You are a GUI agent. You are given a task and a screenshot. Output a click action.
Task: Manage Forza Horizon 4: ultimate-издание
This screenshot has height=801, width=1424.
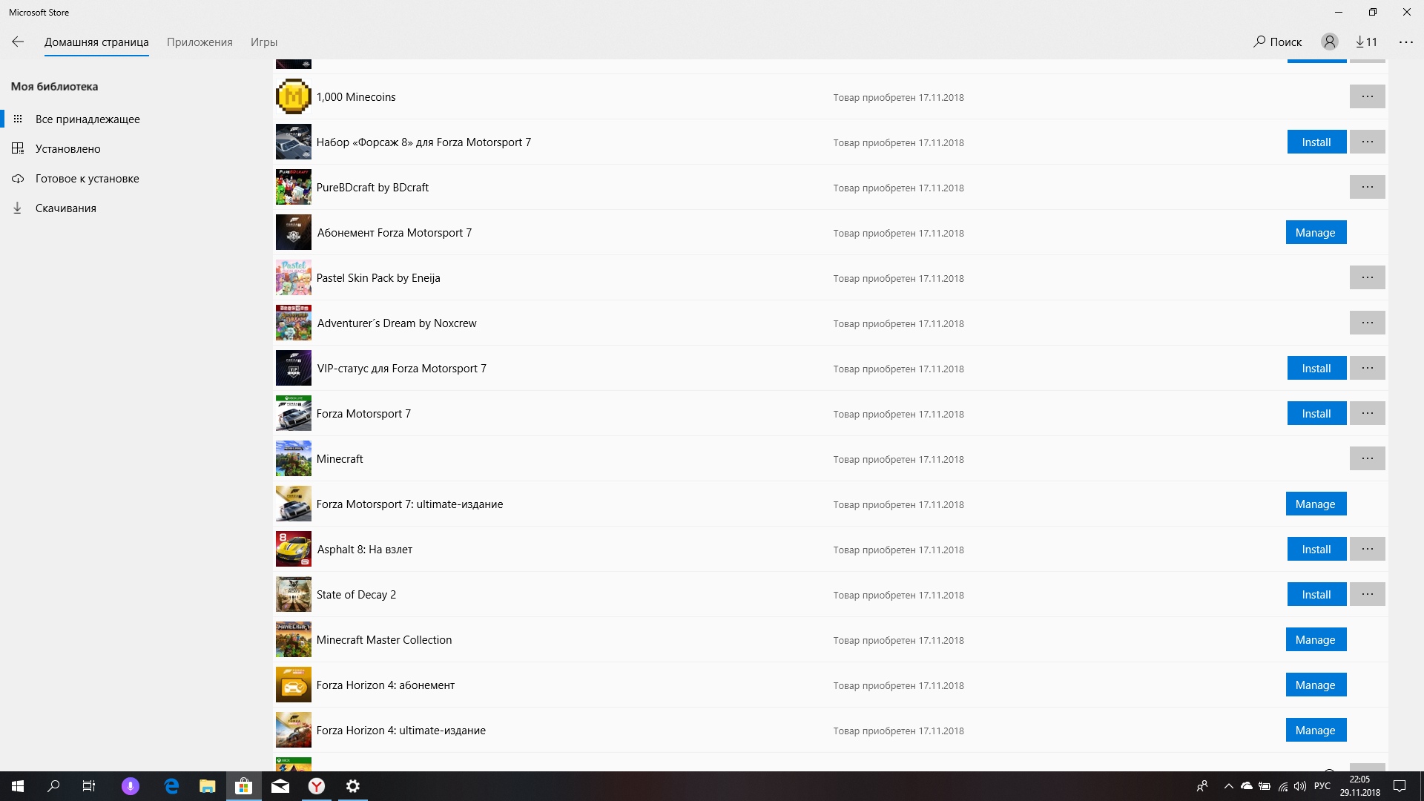point(1316,731)
